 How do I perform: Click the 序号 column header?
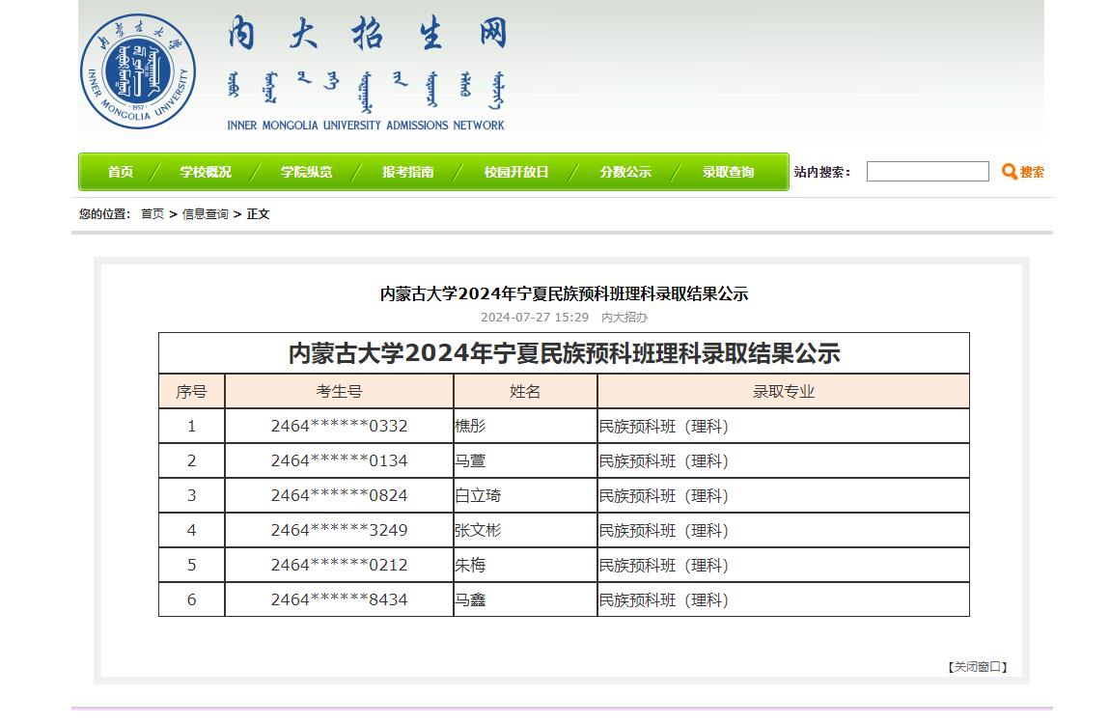[x=192, y=391]
